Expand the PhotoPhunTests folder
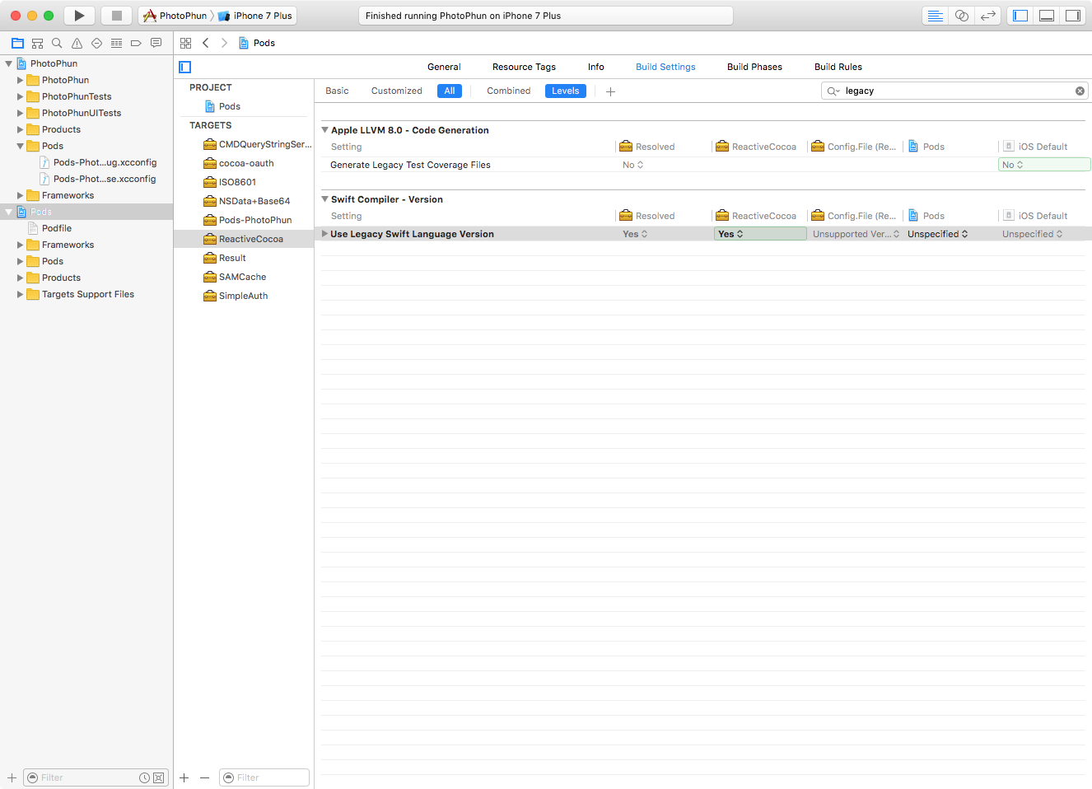This screenshot has width=1092, height=789. point(21,96)
